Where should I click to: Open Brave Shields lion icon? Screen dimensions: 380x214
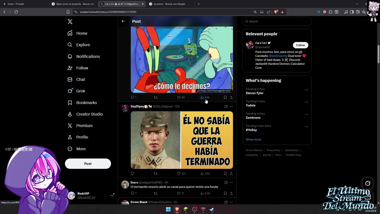click(x=276, y=12)
